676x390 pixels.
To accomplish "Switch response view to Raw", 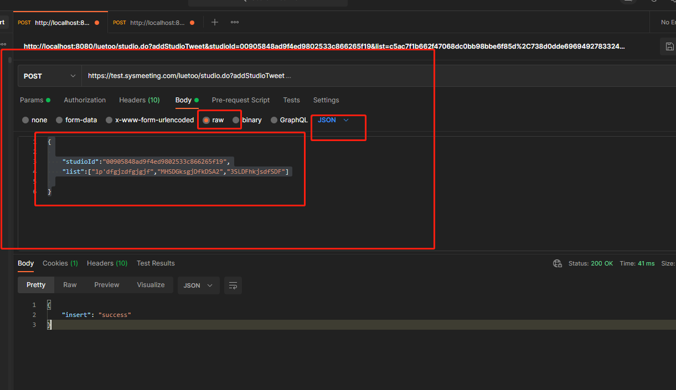I will tap(70, 285).
